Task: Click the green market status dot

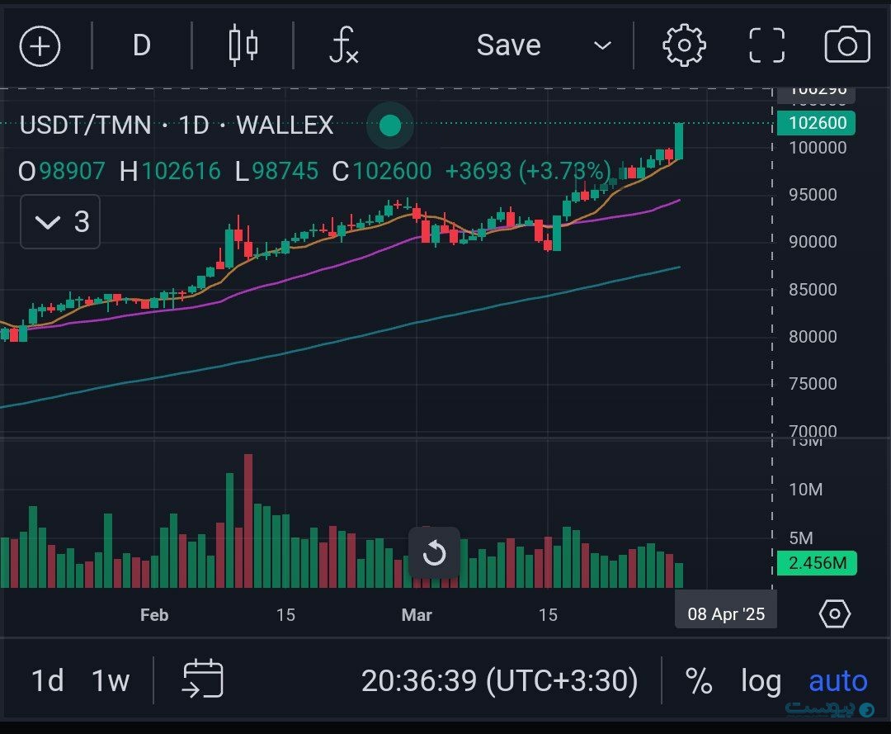Action: tap(389, 125)
